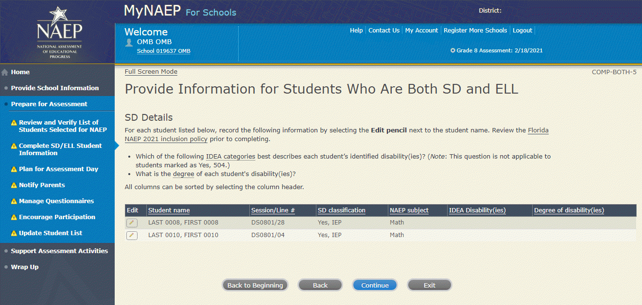Click warning icon beside Update Student List

(14, 234)
